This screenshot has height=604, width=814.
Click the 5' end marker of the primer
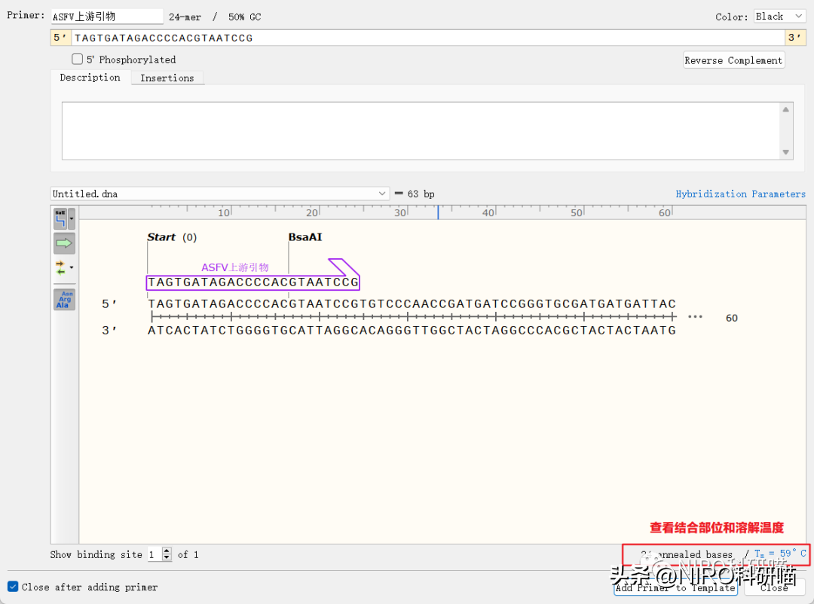click(59, 38)
